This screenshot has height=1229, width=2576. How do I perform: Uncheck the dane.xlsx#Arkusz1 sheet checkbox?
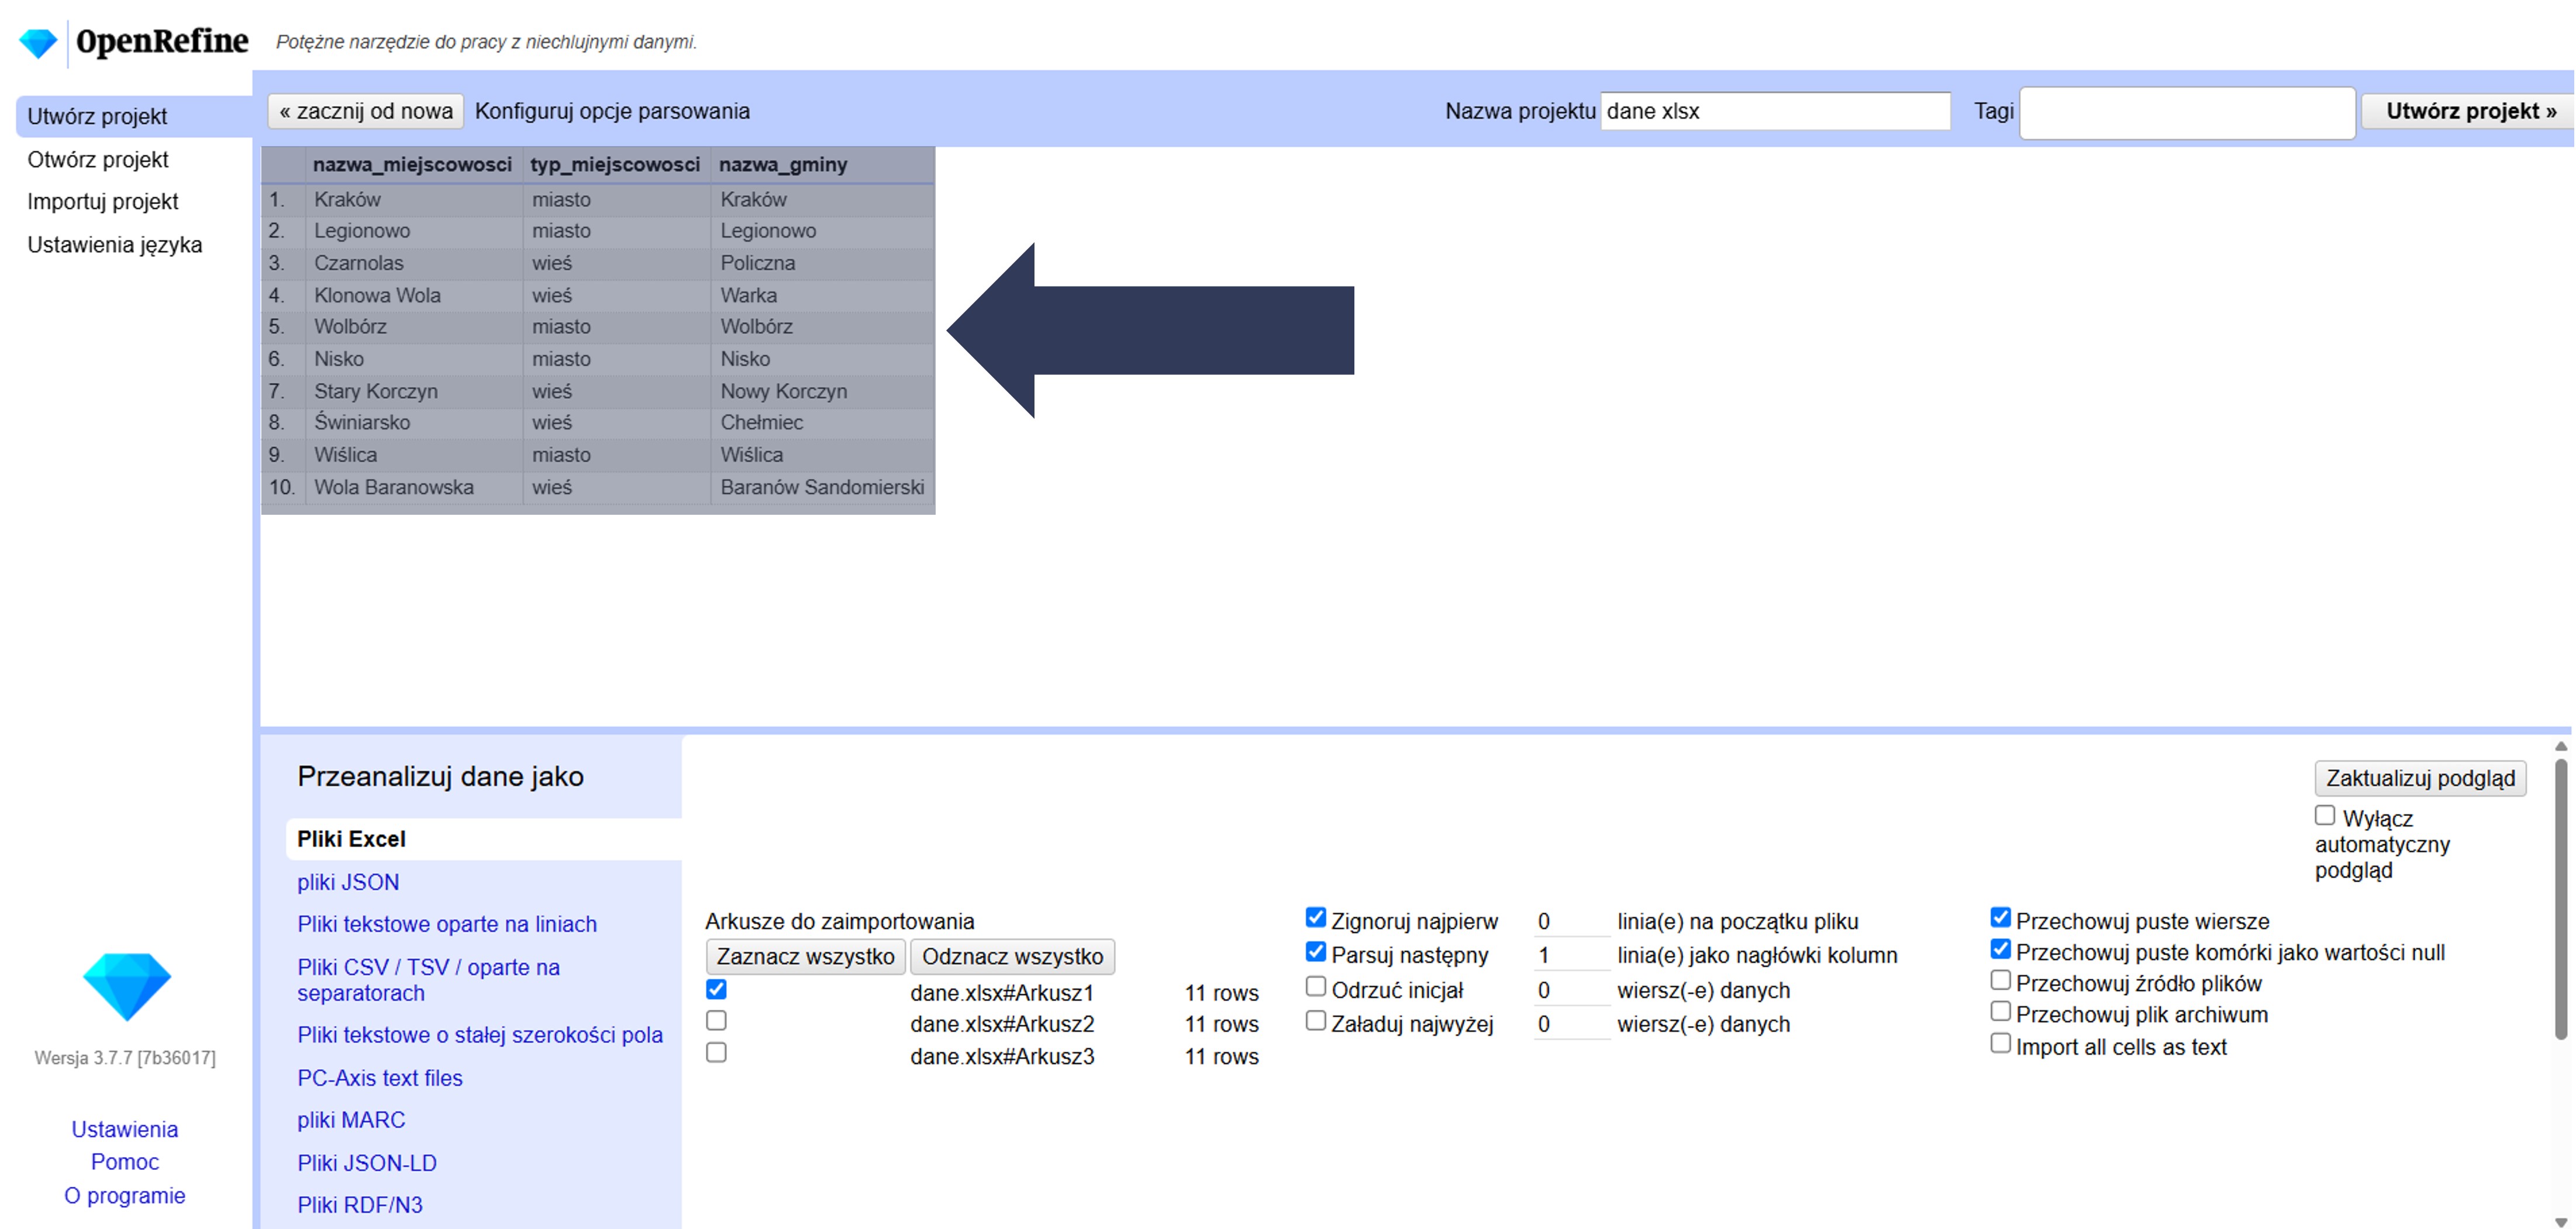(716, 989)
